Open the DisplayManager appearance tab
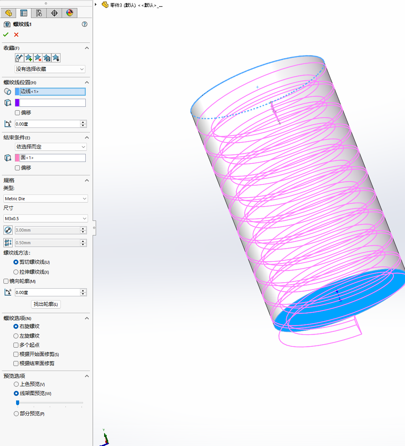Screen dimensions: 405x446 point(69,13)
